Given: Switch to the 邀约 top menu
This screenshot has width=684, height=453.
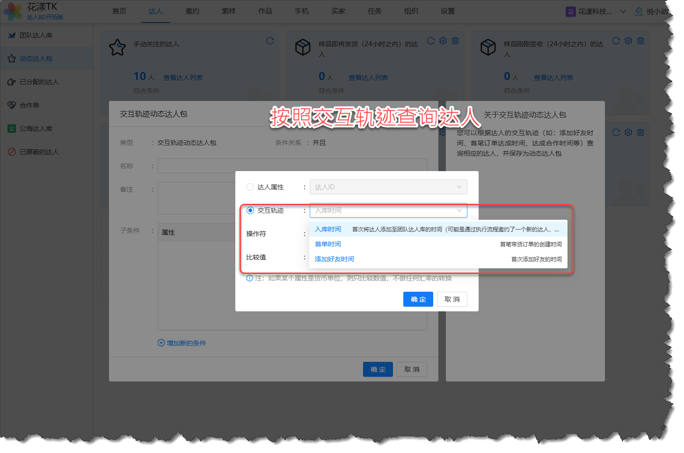Looking at the screenshot, I should 192,11.
